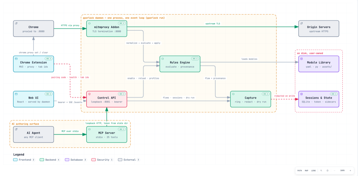Screen dimensions: 358x176
Task: Click 'normalize → evaluate → apply' edge label
Action: click(x=143, y=43)
